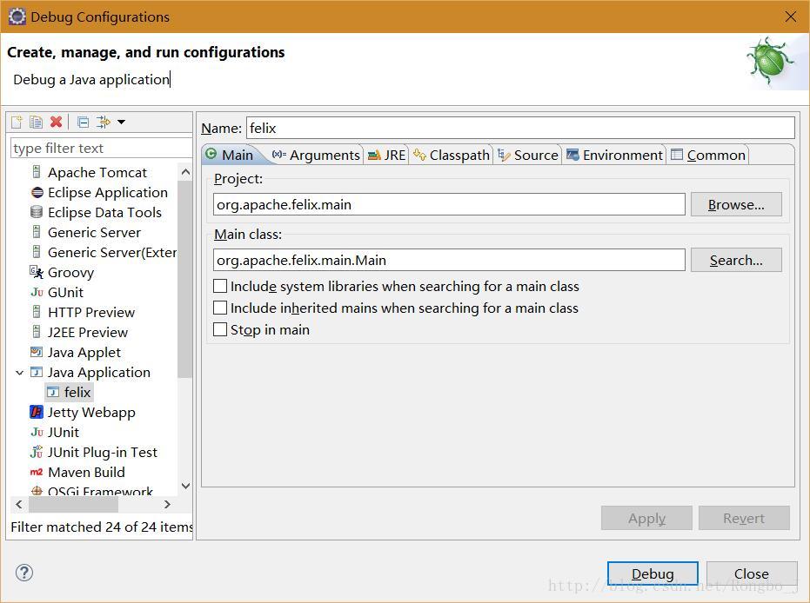Viewport: 810px width, 603px height.
Task: Enable Include inherited mains when searching
Action: (x=220, y=308)
